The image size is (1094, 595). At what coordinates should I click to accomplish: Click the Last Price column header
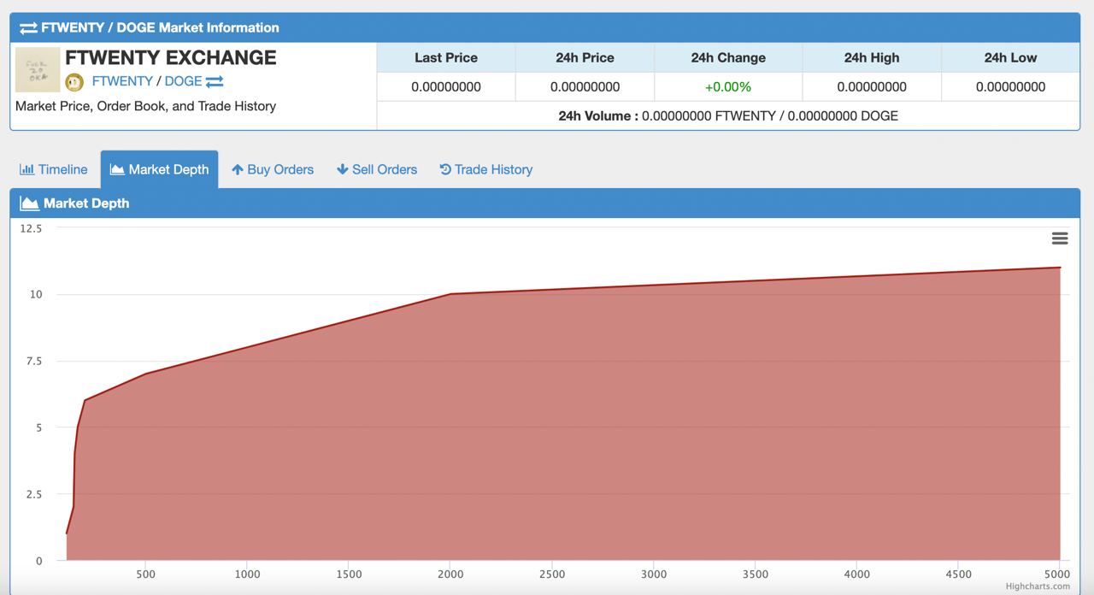point(446,58)
